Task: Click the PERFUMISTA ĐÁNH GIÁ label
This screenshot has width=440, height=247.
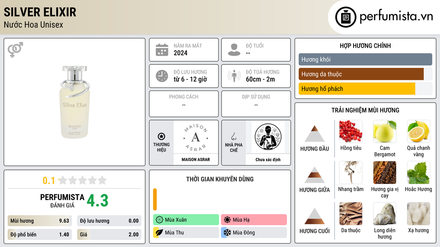Action: [x=62, y=201]
